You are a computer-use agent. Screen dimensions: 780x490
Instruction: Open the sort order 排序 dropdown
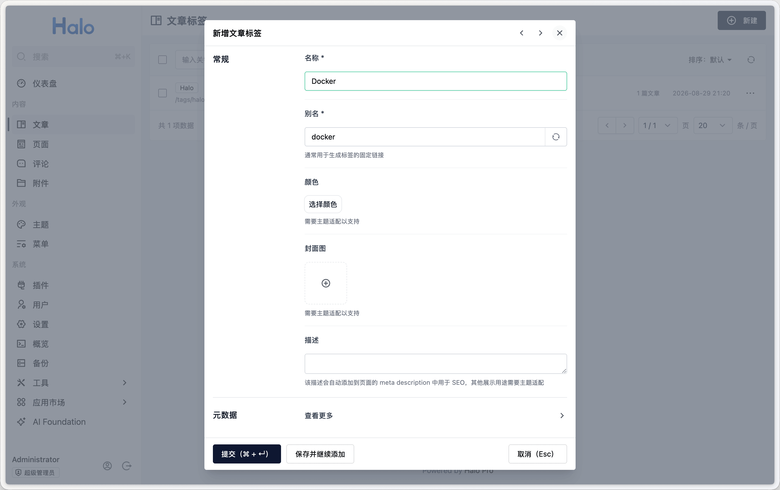[710, 60]
